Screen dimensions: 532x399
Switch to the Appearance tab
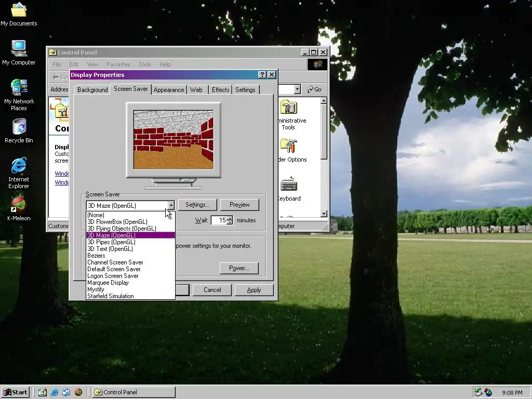point(169,89)
